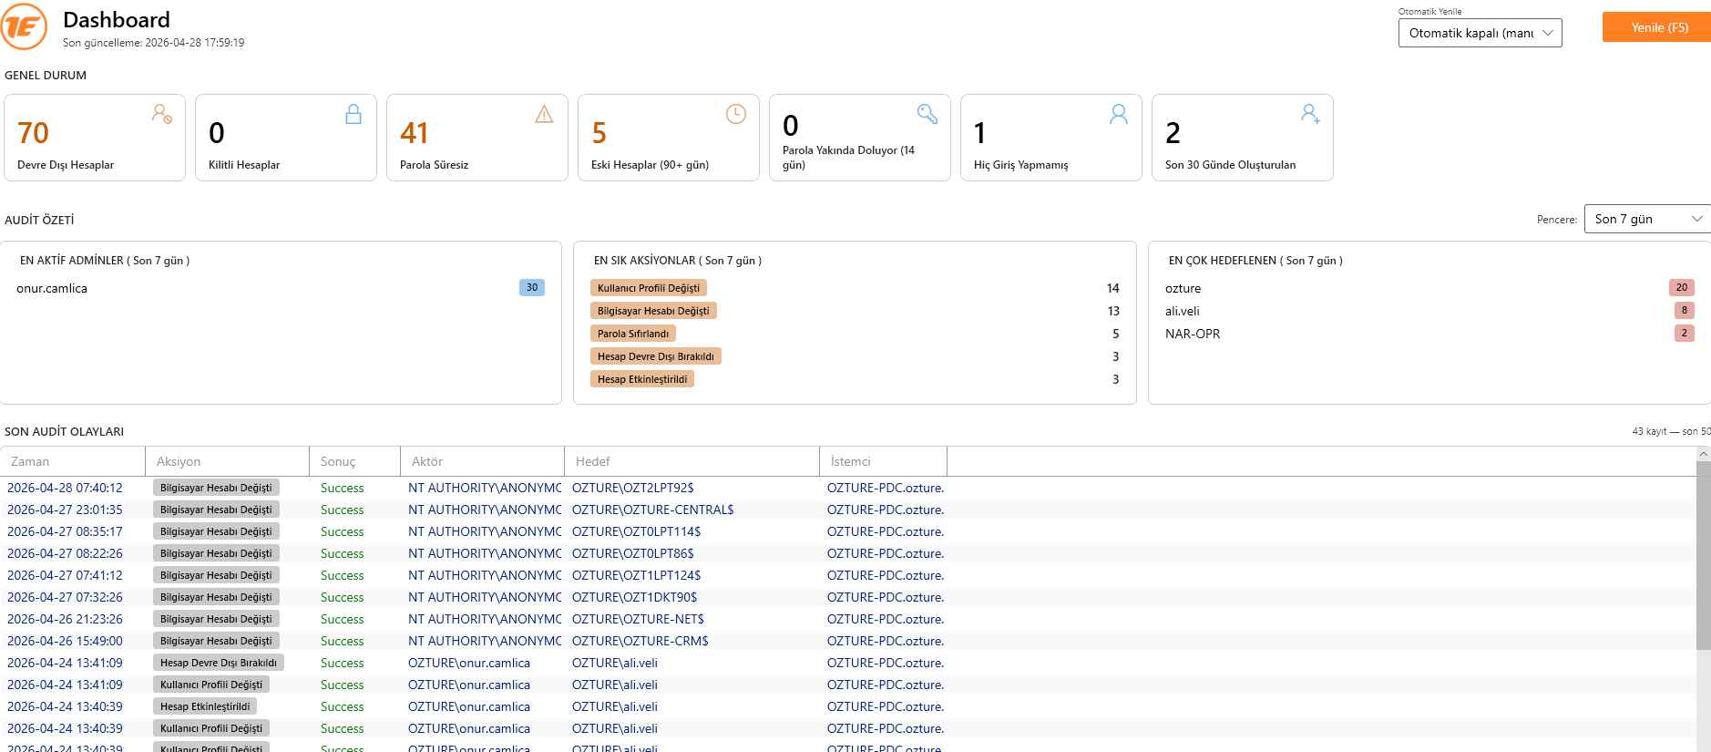Screen dimensions: 1711x752
Task: Select the Parola Sıfırlandı action tag
Action: click(x=633, y=334)
